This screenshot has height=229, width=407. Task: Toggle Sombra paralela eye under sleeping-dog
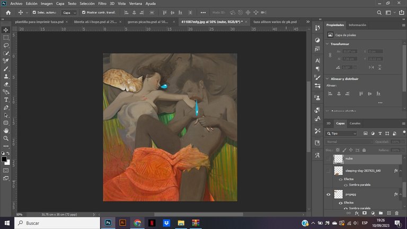346,185
